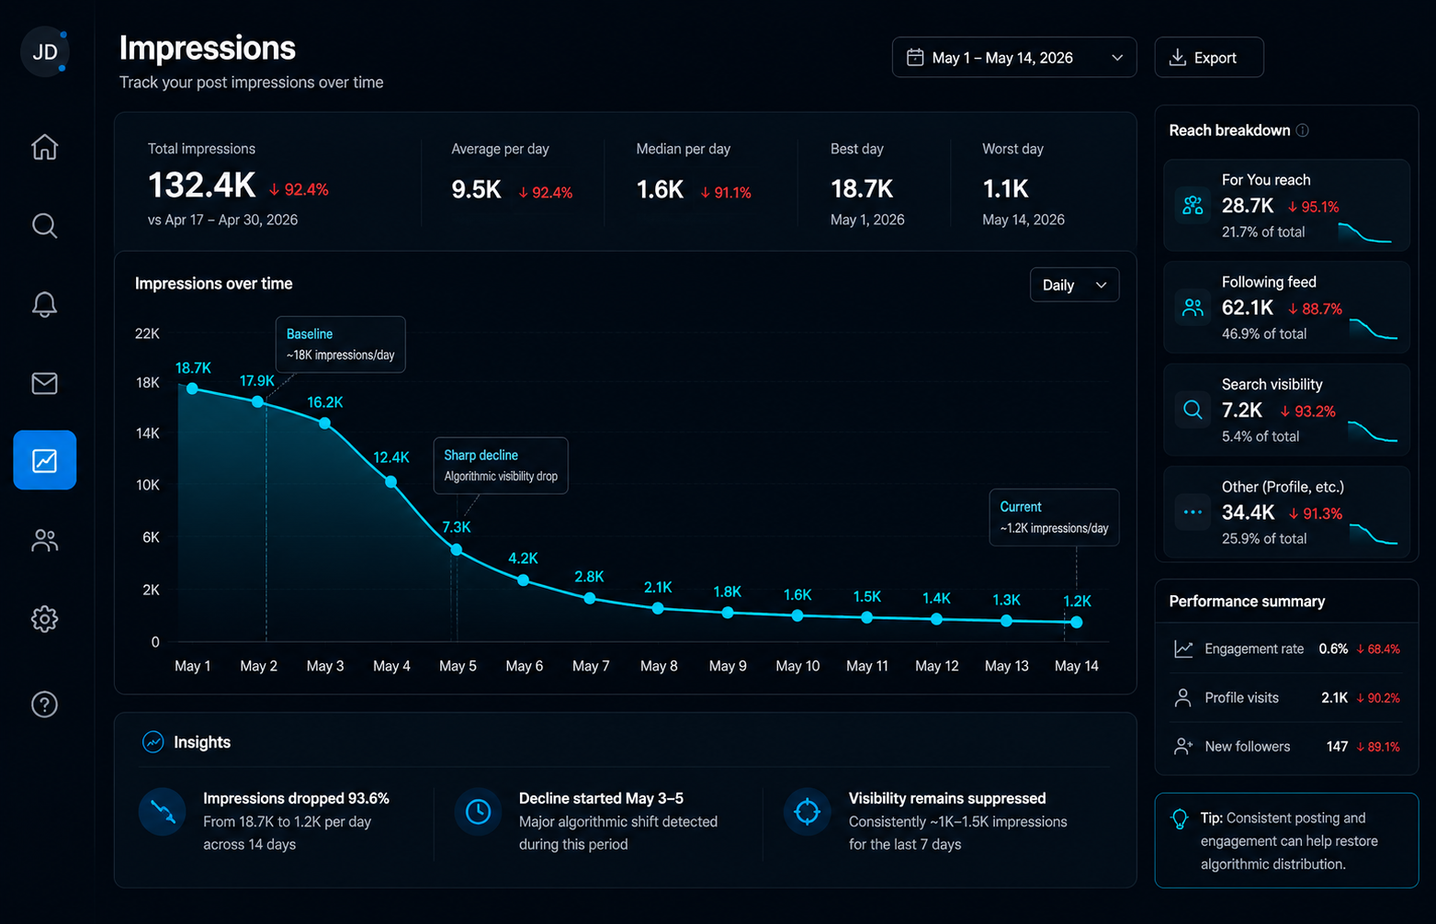The image size is (1436, 924).
Task: Click the Total impressions value 132.4K
Action: point(202,186)
